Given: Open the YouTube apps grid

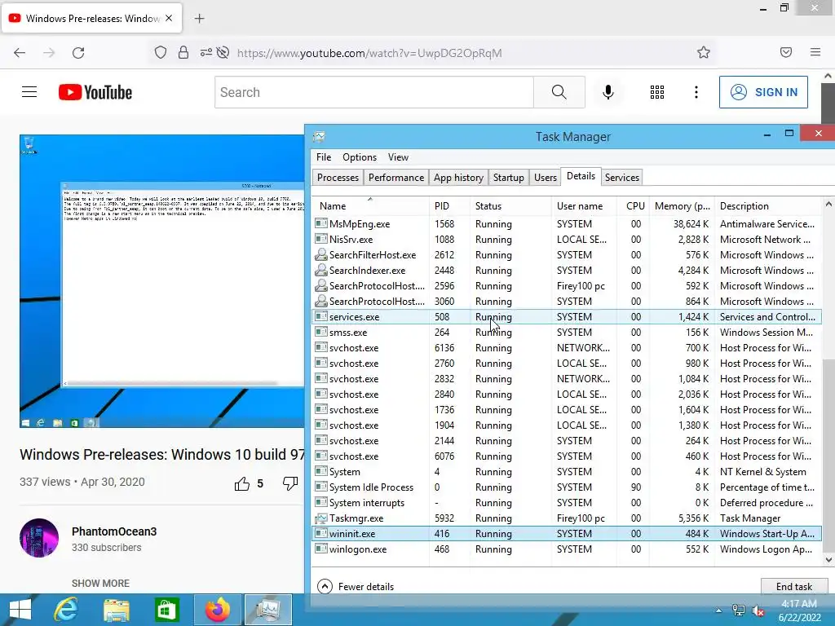Looking at the screenshot, I should click(x=657, y=92).
